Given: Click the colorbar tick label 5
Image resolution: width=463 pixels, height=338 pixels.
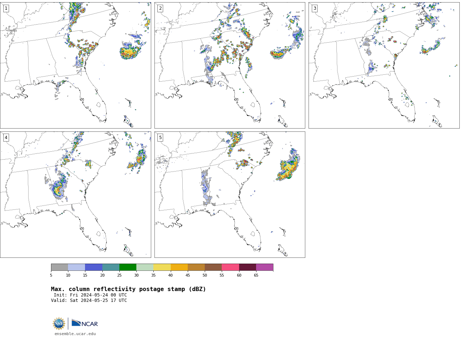Looking at the screenshot, I should [51, 276].
